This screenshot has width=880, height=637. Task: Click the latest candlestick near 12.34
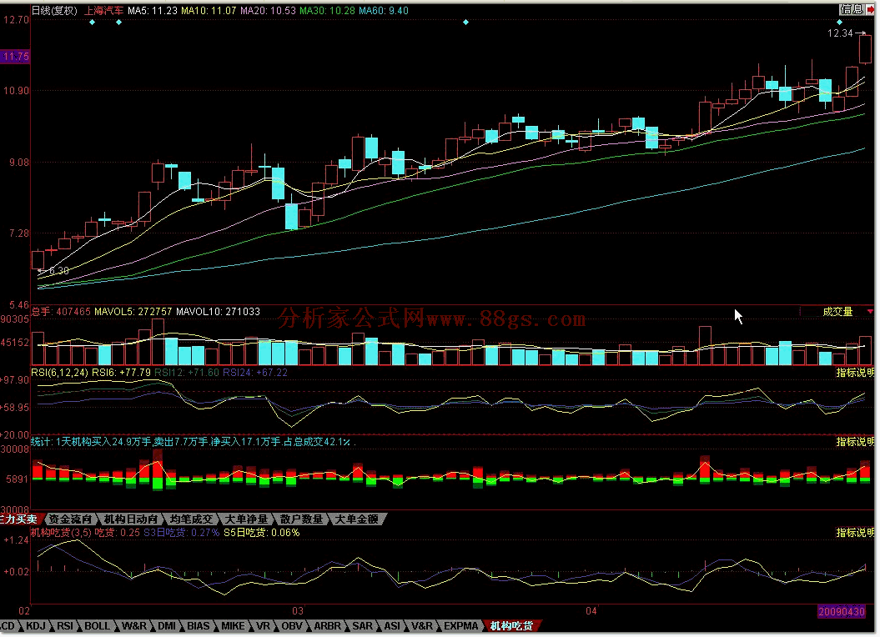pos(866,49)
